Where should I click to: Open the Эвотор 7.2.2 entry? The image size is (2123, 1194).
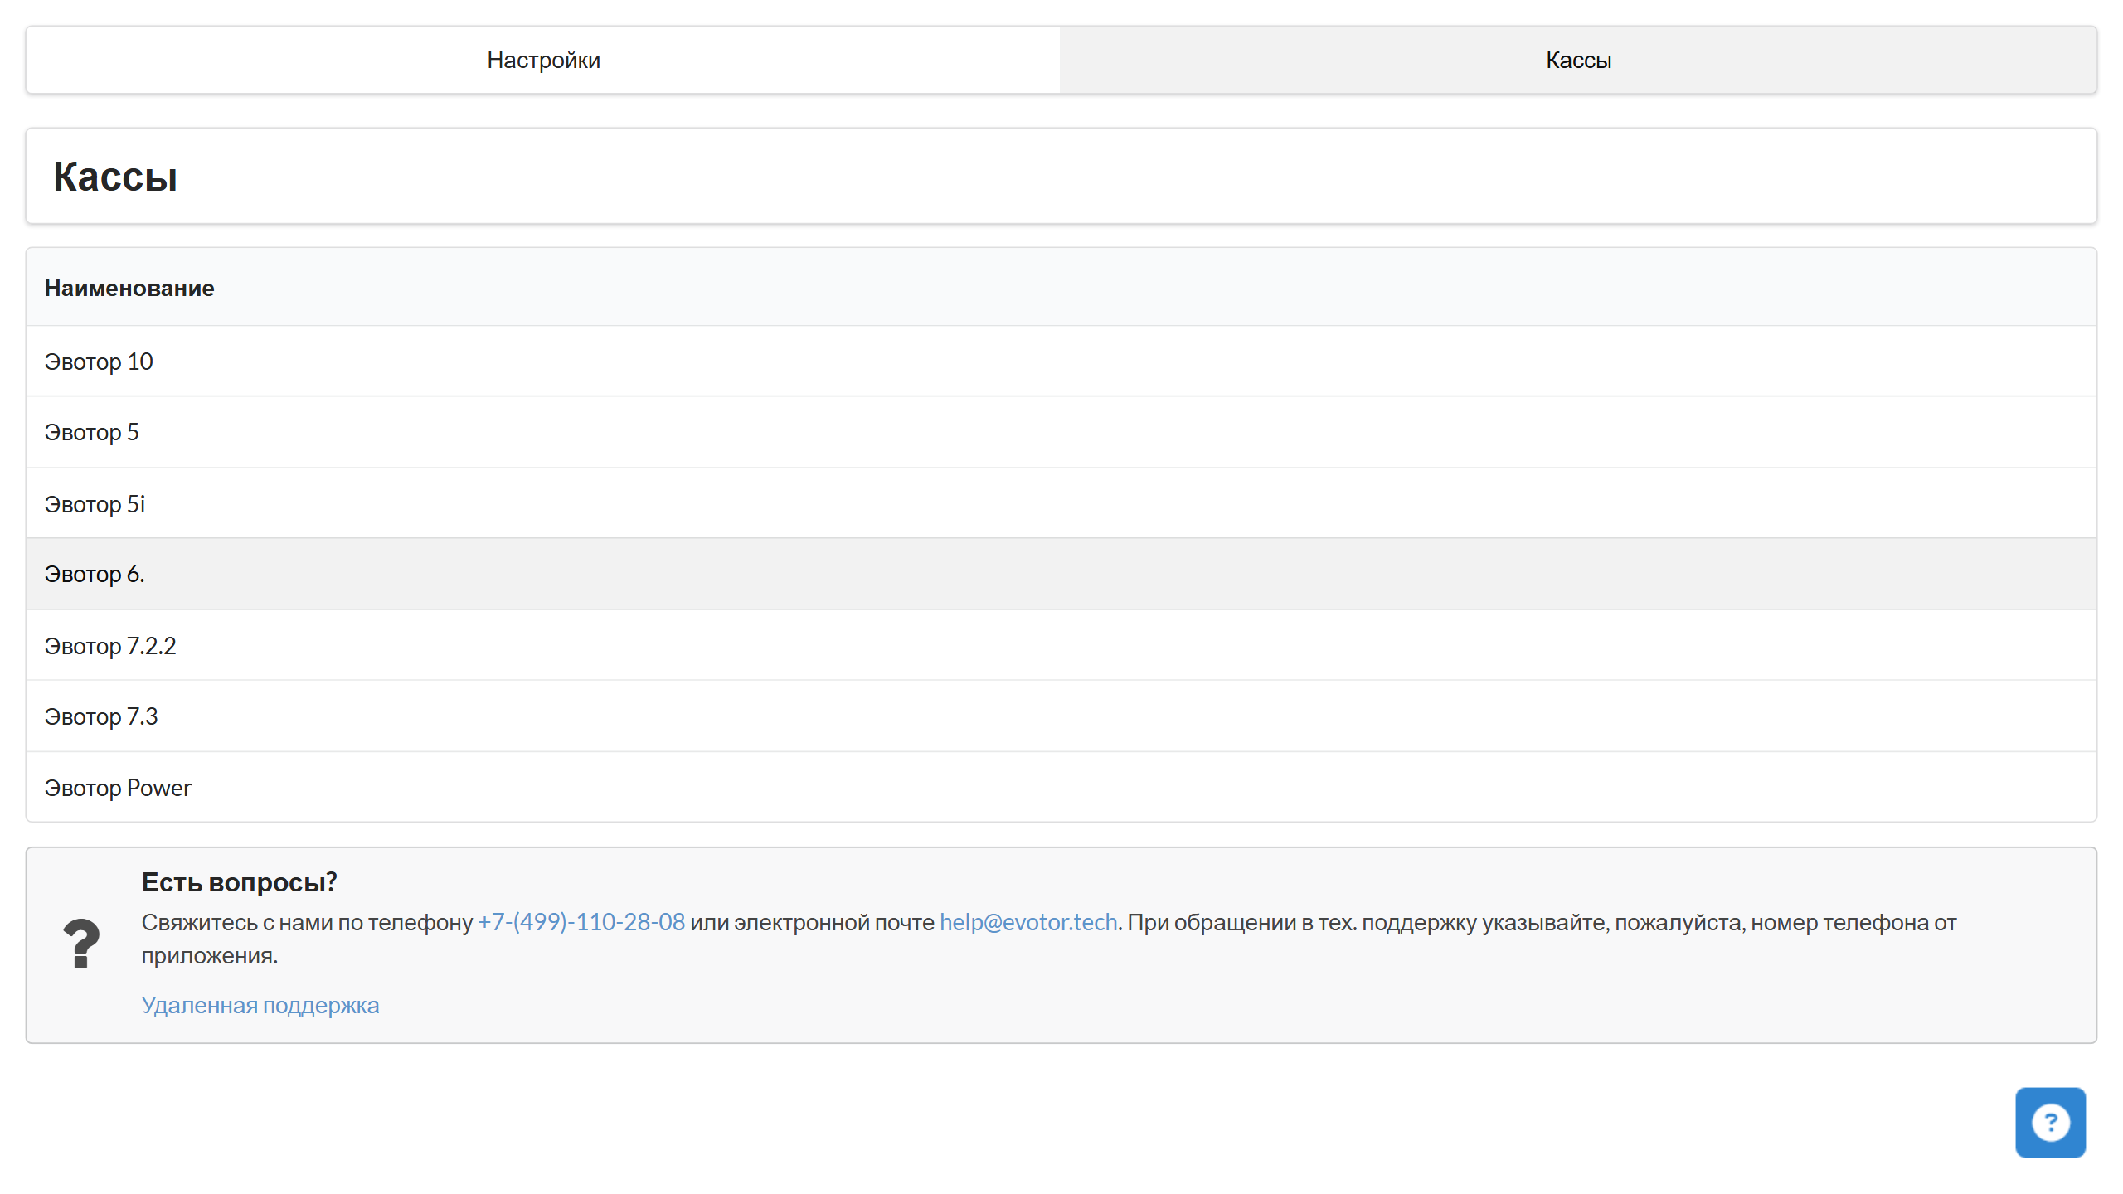point(1061,645)
